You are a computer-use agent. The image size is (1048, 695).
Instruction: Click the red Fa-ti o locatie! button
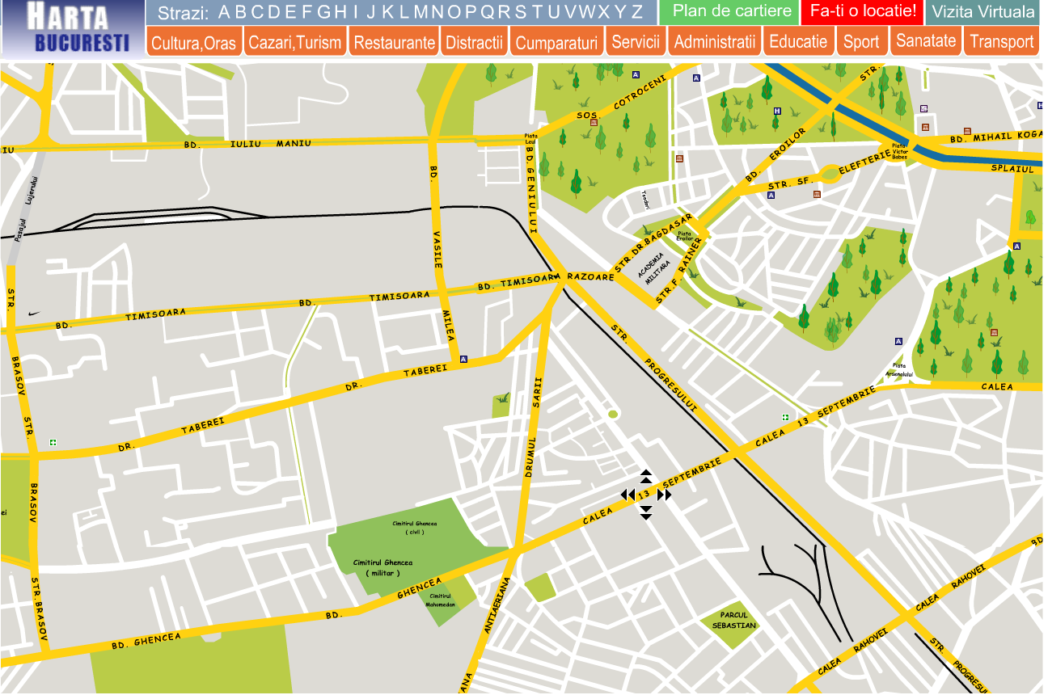(863, 12)
